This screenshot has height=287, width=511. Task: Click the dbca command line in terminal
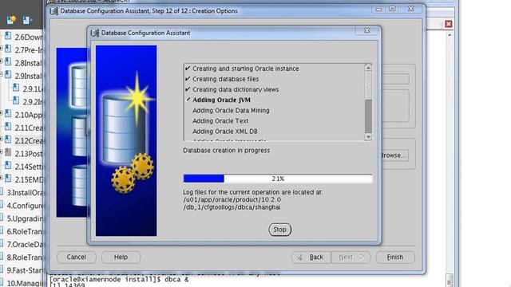(119, 280)
